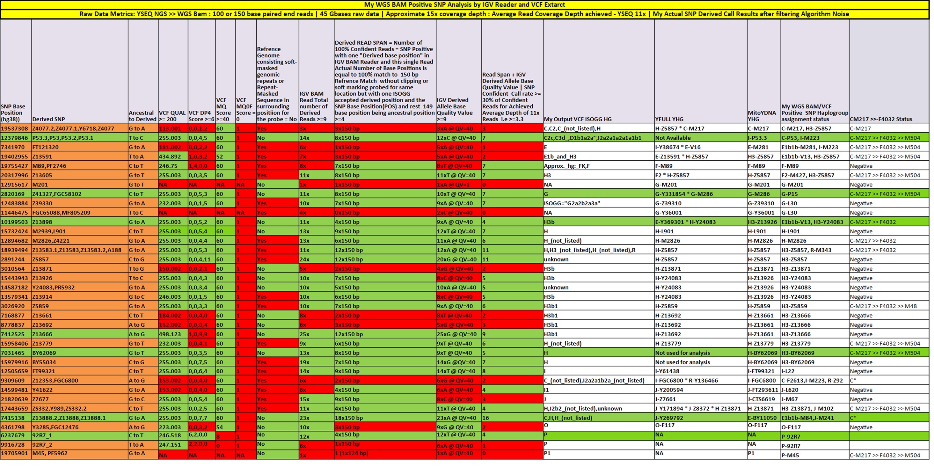Select 'J-Y171894 * J-Z8372 * H-Z13871' cell

point(701,409)
